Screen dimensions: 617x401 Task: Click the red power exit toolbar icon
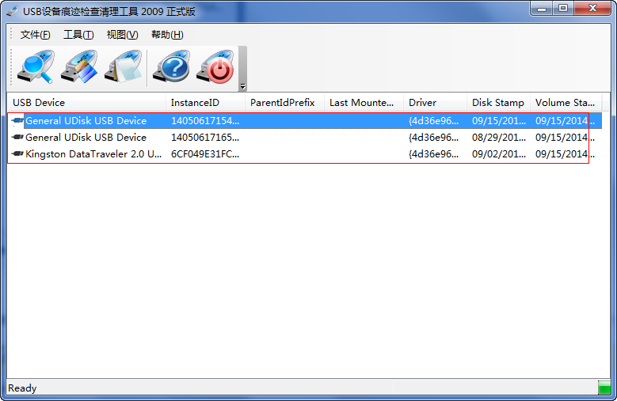[215, 66]
